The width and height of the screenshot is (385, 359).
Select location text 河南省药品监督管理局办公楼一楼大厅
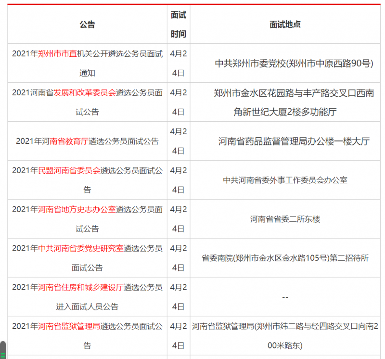[294, 141]
